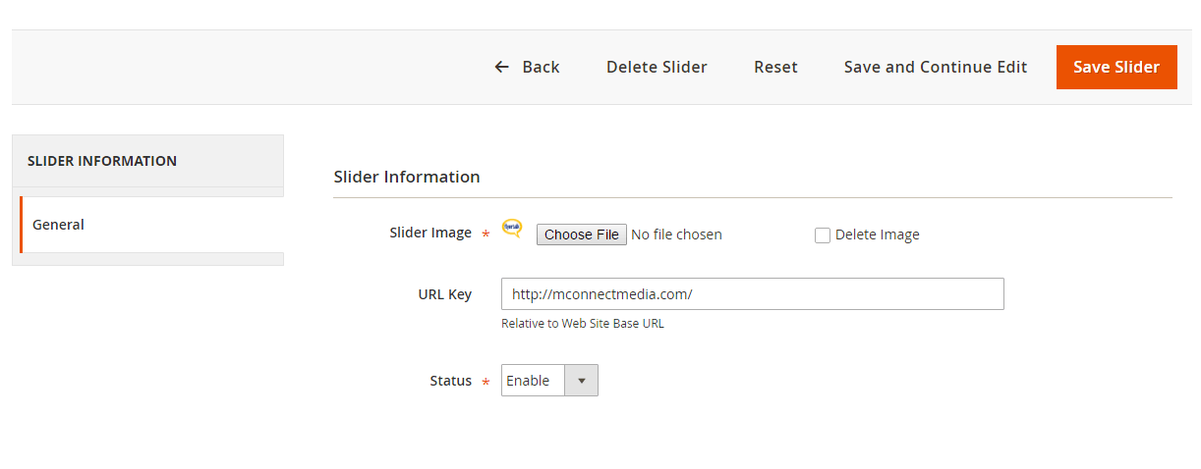Tick the Delete Image checkbox
1201x469 pixels.
click(x=823, y=235)
